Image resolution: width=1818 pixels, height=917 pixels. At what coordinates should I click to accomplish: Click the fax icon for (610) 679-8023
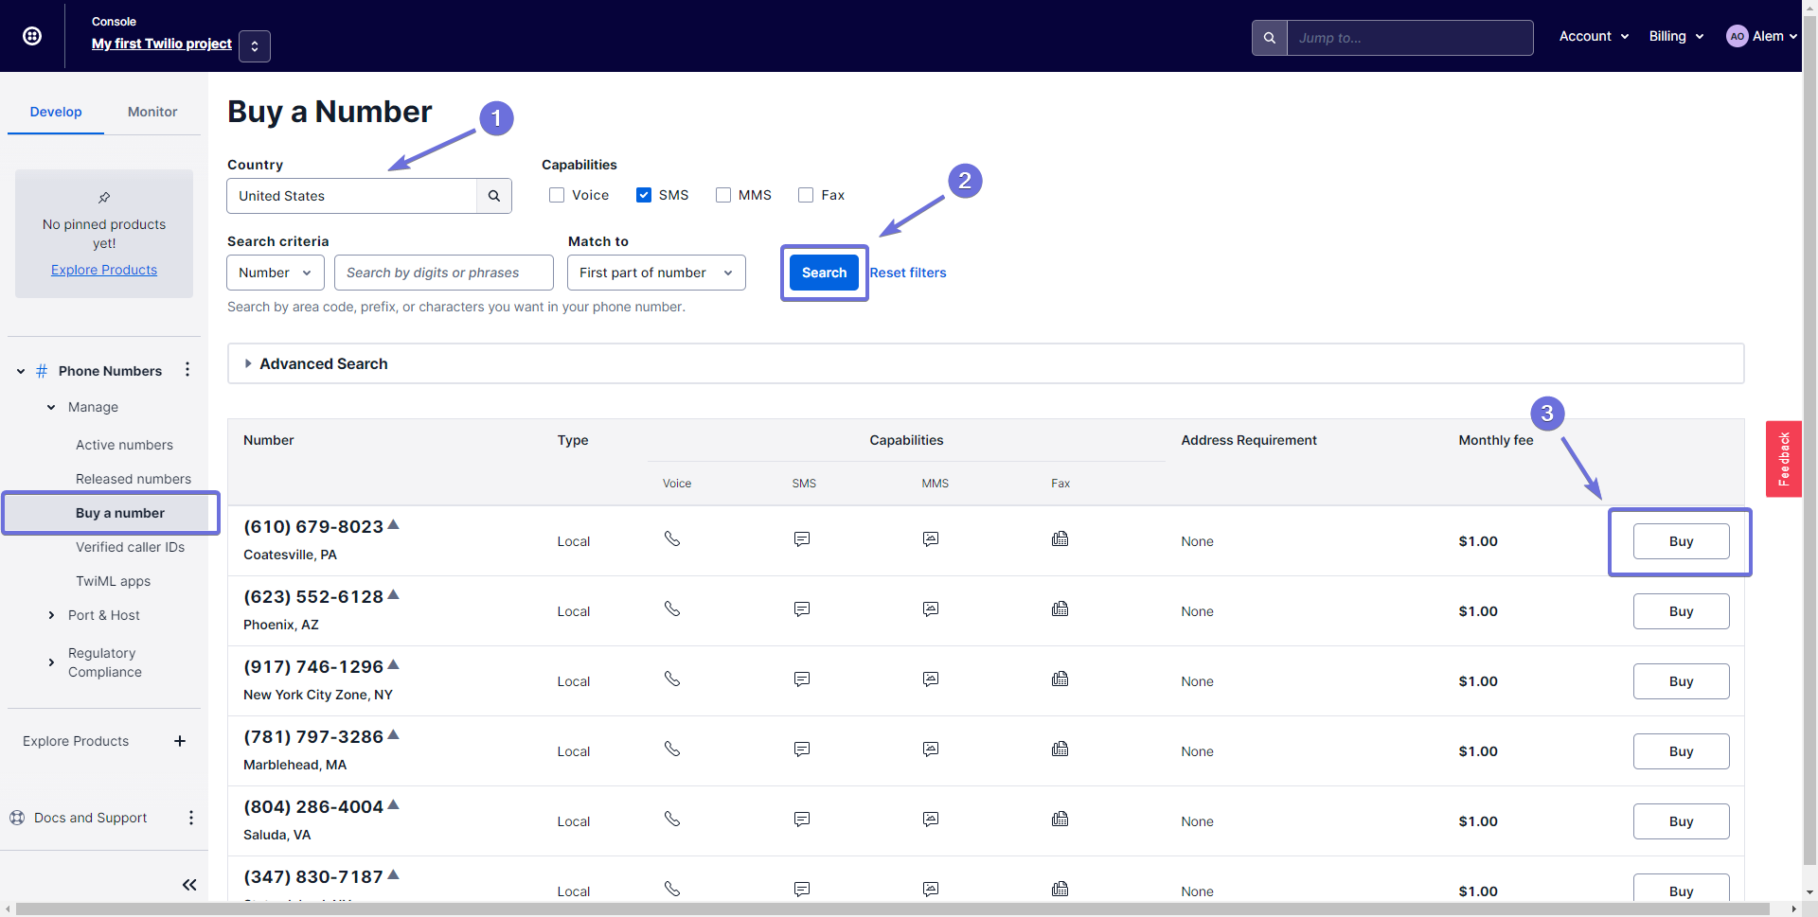tap(1060, 538)
